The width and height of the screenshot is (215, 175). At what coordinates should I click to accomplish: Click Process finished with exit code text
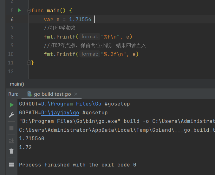pos(78,165)
